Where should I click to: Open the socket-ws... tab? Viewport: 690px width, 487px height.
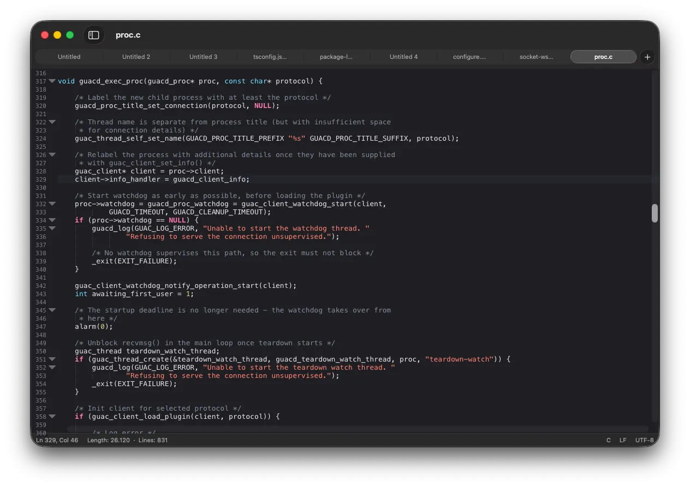point(536,57)
